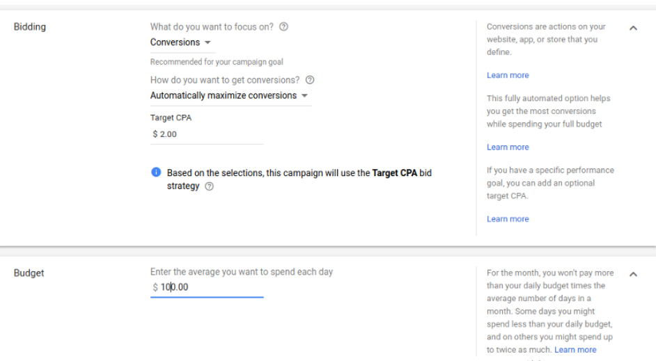
Task: Open Learn more under conversions definition
Action: pyautogui.click(x=508, y=75)
